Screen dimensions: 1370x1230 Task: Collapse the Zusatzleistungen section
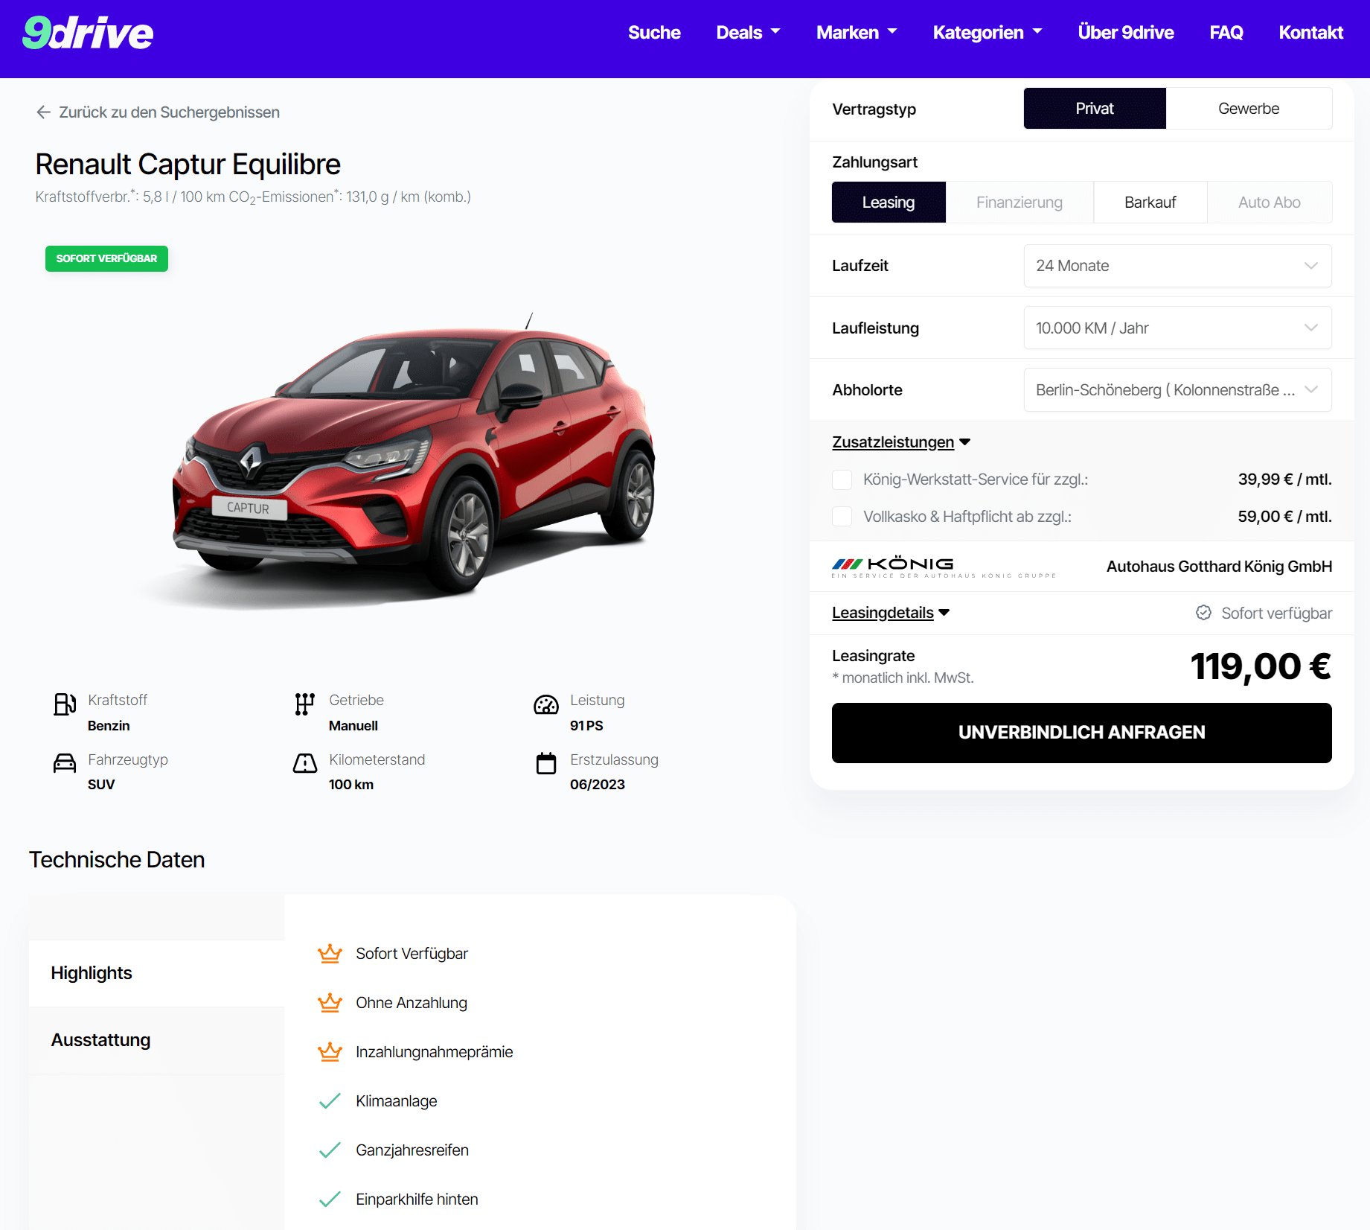[x=901, y=442]
